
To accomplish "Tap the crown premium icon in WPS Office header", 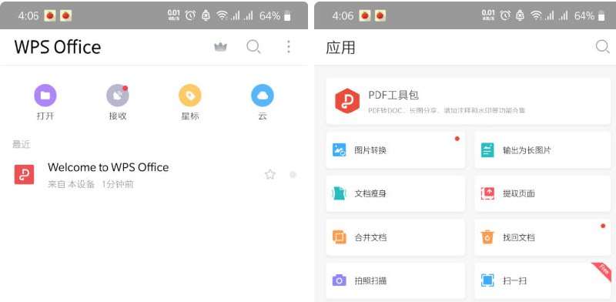I will tap(221, 47).
